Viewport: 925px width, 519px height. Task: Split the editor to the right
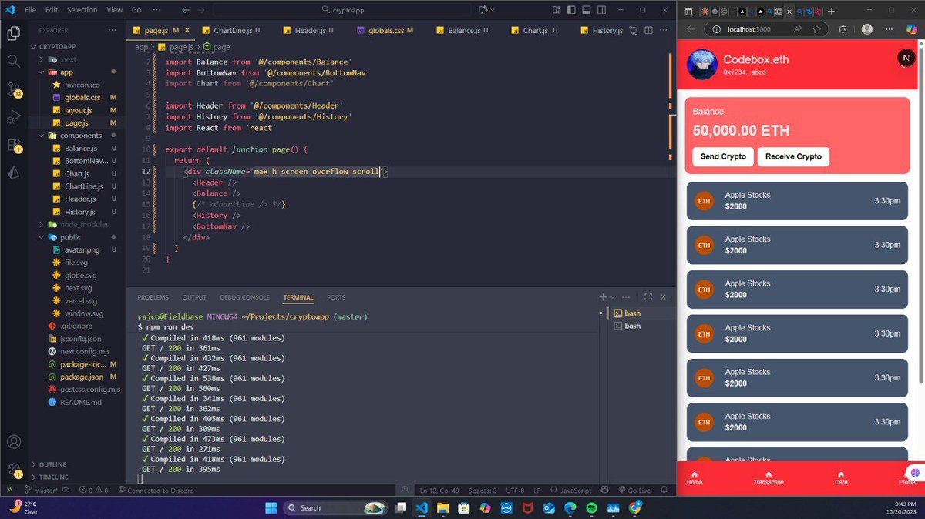[x=648, y=30]
